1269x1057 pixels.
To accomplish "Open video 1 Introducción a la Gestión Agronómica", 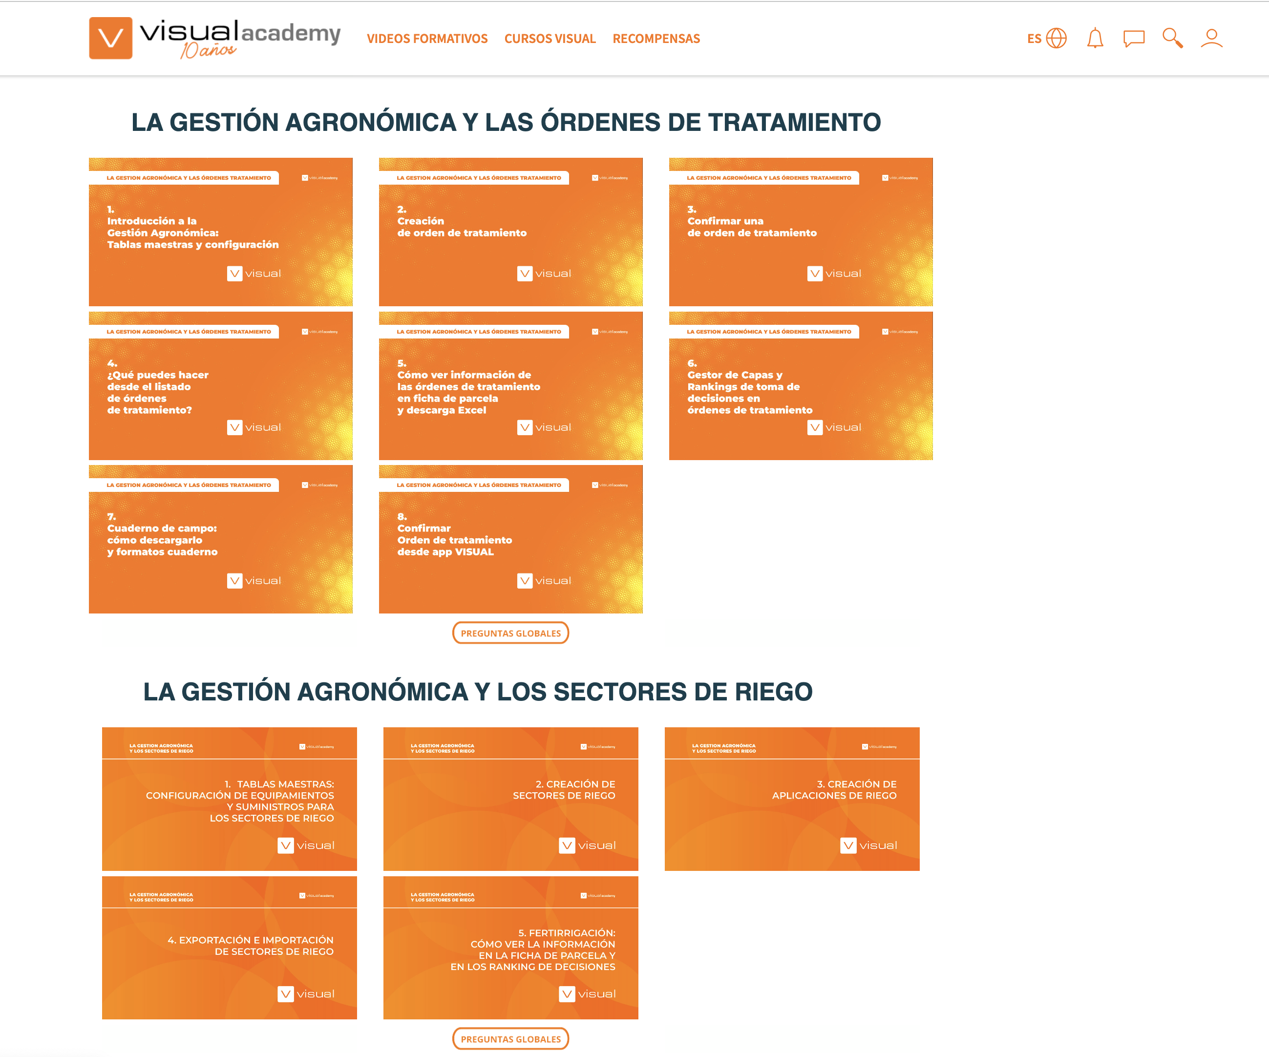I will (x=221, y=232).
